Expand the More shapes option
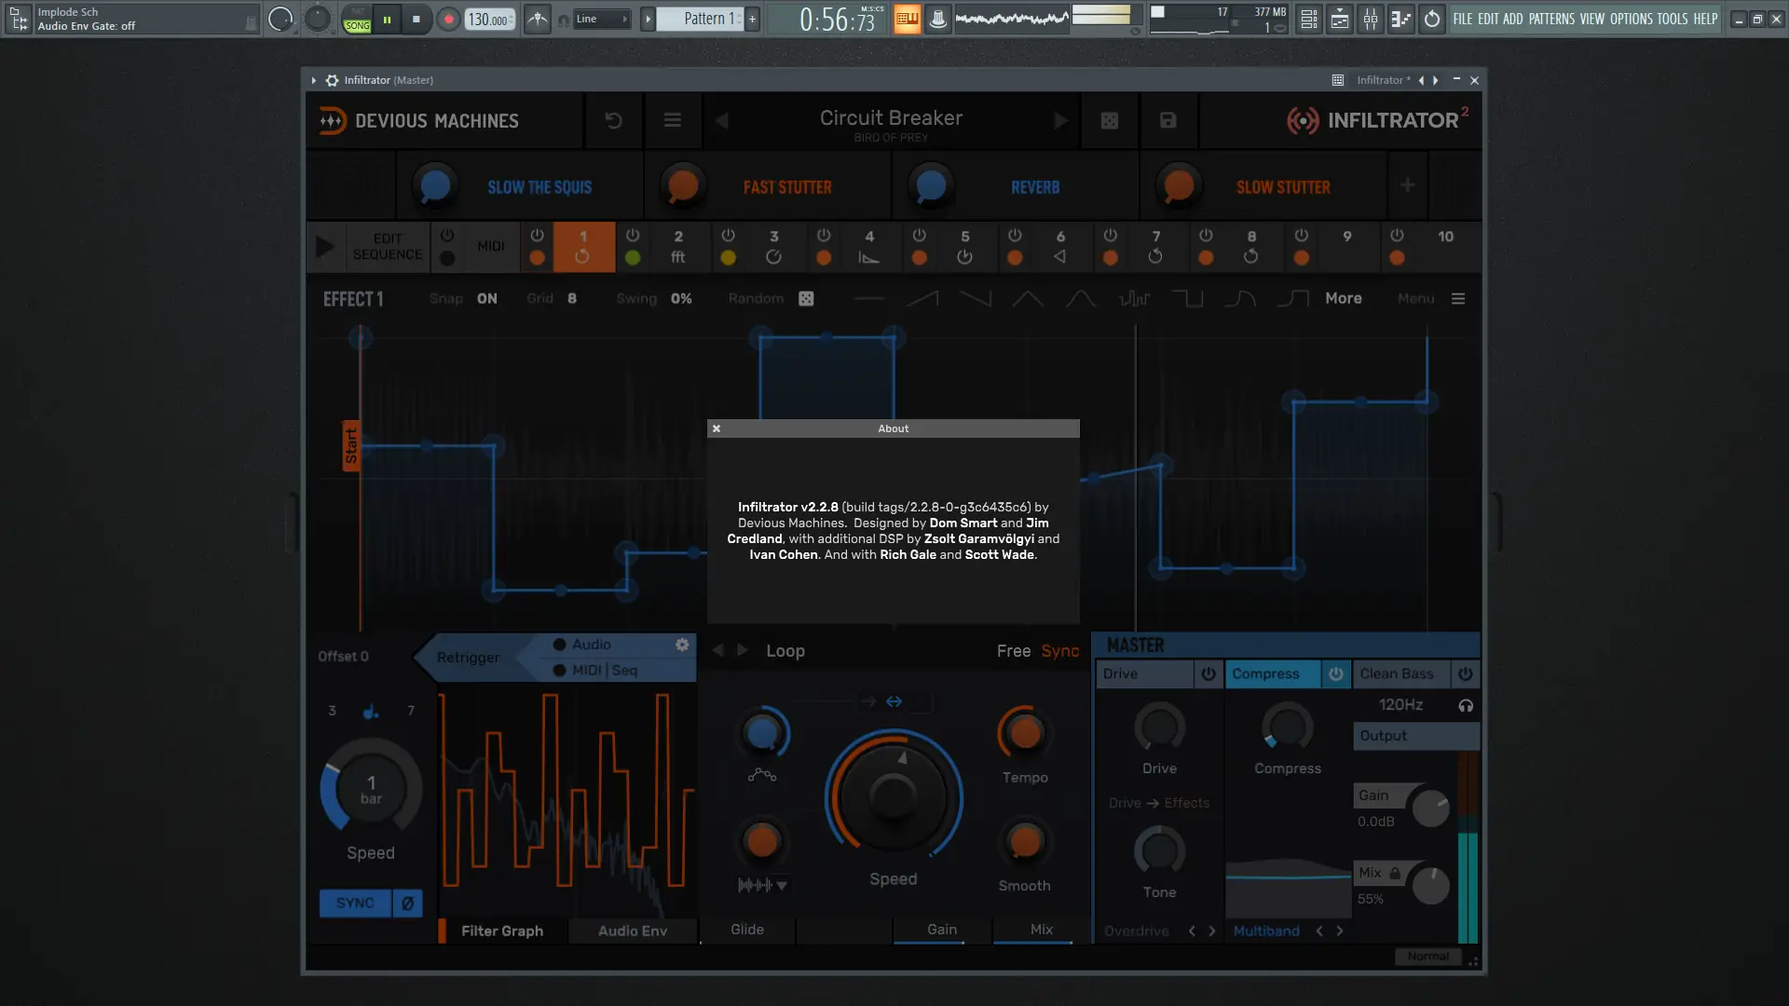Viewport: 1789px width, 1006px height. pyautogui.click(x=1343, y=299)
